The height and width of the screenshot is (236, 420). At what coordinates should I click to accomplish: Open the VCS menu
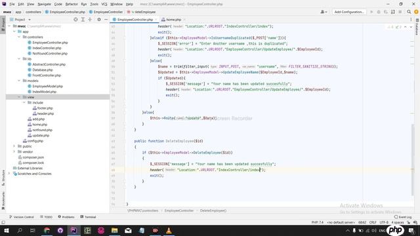tap(104, 4)
